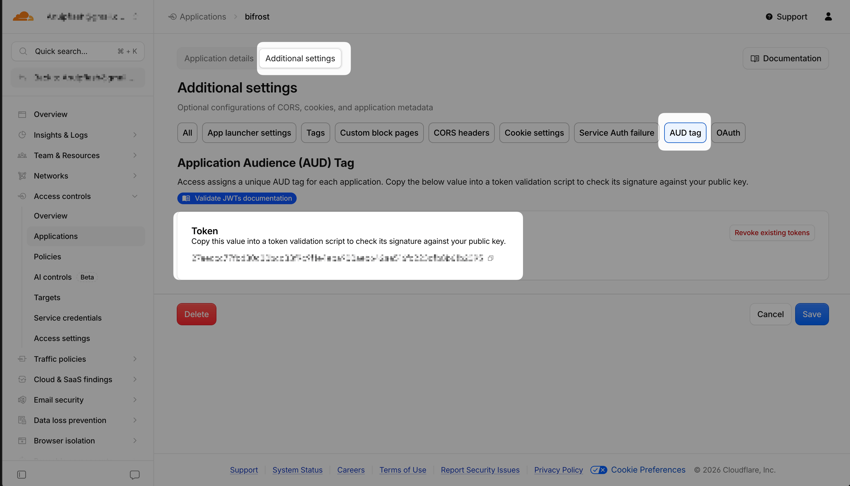Image resolution: width=850 pixels, height=486 pixels.
Task: Click the Traffic policies icon
Action: (x=22, y=359)
